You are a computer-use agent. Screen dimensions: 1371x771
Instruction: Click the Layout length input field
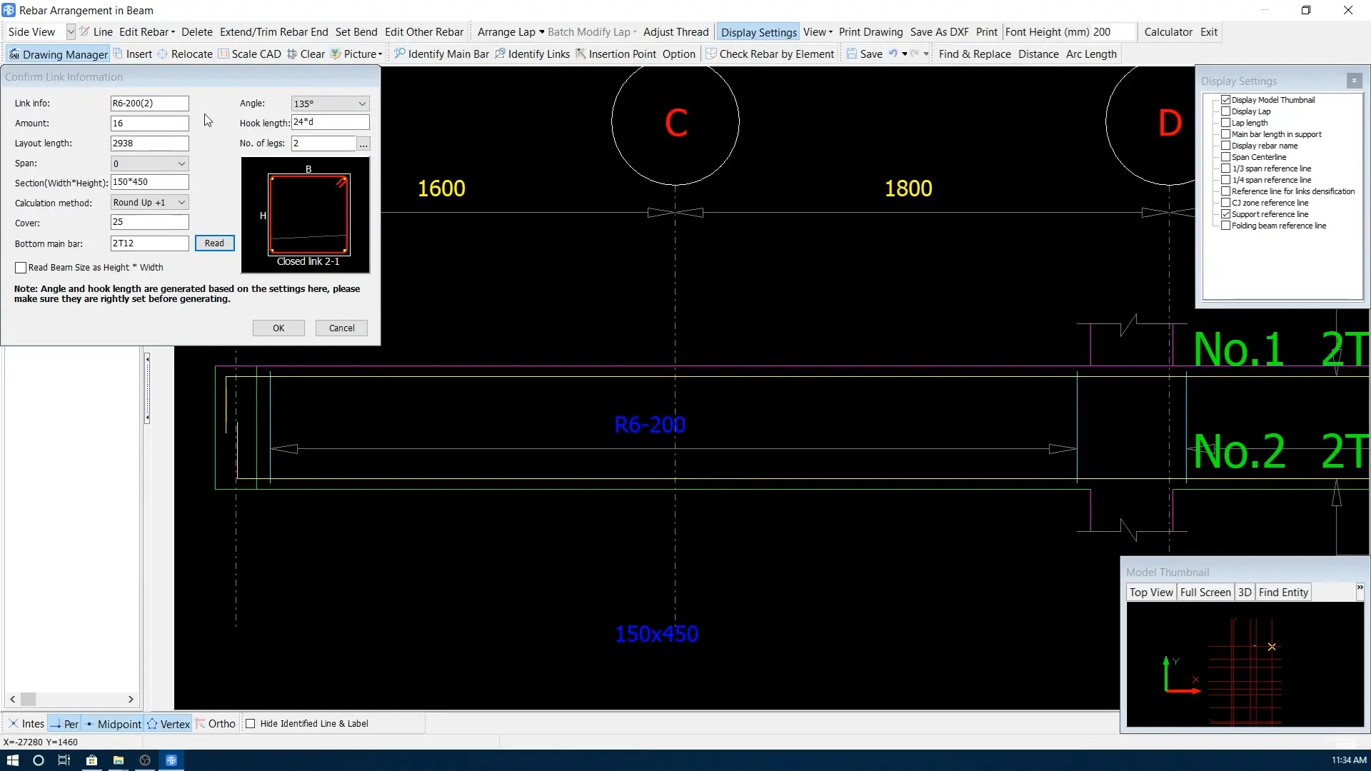(x=149, y=143)
